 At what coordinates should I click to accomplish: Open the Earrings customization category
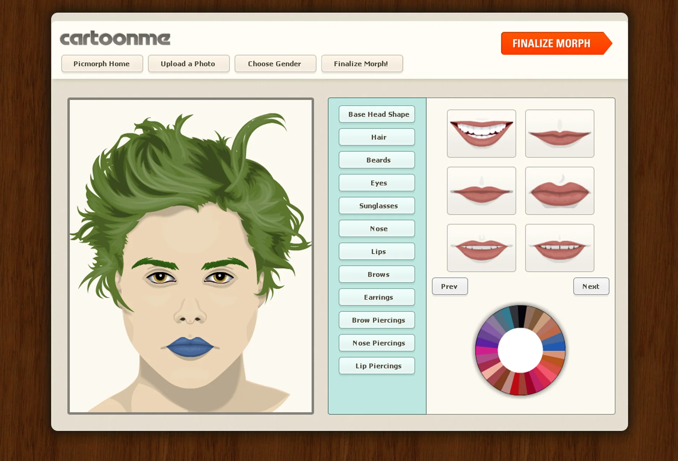[x=376, y=297]
